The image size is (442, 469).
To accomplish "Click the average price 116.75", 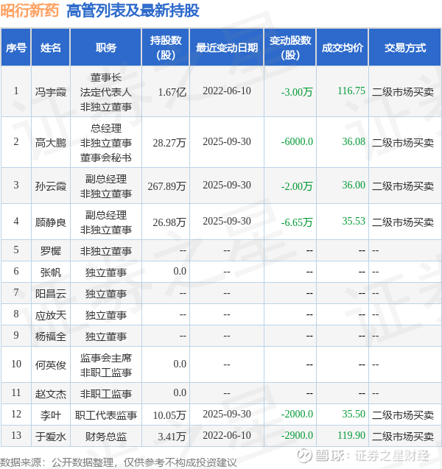I will click(x=351, y=91).
